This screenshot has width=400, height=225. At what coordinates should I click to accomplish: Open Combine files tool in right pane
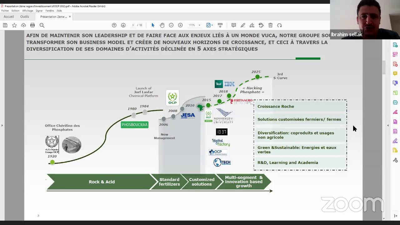pyautogui.click(x=395, y=83)
